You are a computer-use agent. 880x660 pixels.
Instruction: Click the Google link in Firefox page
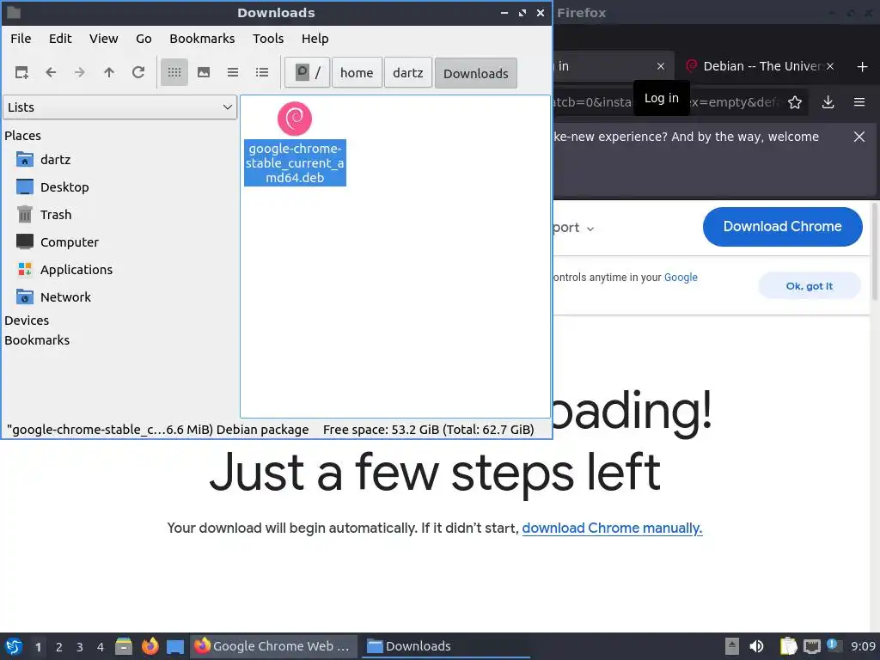[681, 278]
